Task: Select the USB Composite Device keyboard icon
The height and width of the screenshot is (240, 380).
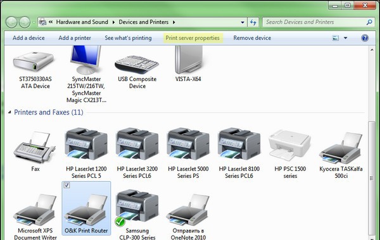Action: 137,64
